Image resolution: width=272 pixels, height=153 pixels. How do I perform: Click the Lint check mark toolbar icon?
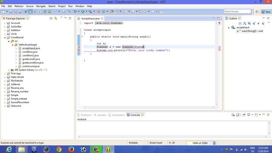[55, 11]
